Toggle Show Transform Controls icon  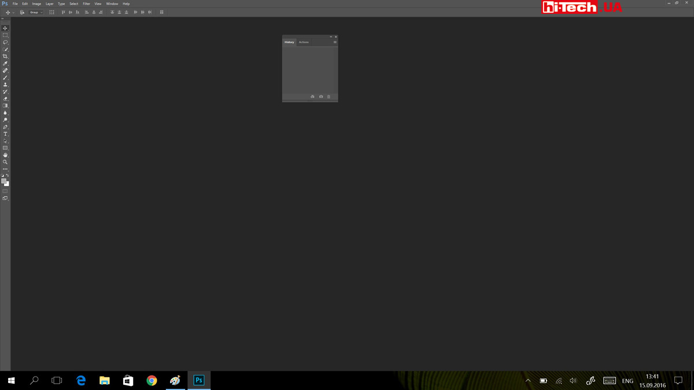pos(51,12)
